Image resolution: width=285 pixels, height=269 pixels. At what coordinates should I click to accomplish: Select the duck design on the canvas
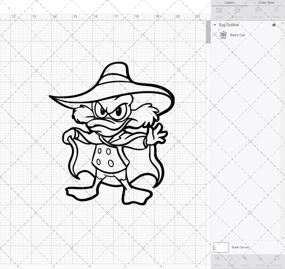[x=111, y=134]
